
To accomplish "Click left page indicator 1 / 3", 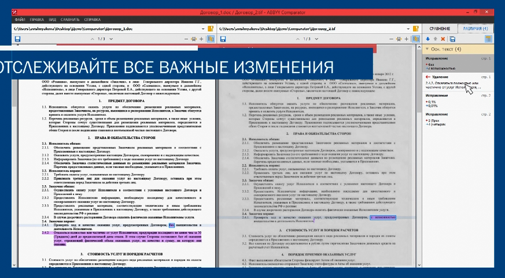I will [102, 39].
